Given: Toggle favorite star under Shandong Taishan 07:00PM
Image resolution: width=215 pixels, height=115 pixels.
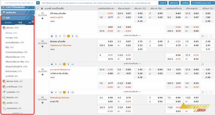Looking at the screenshot, I should [x=42, y=103].
